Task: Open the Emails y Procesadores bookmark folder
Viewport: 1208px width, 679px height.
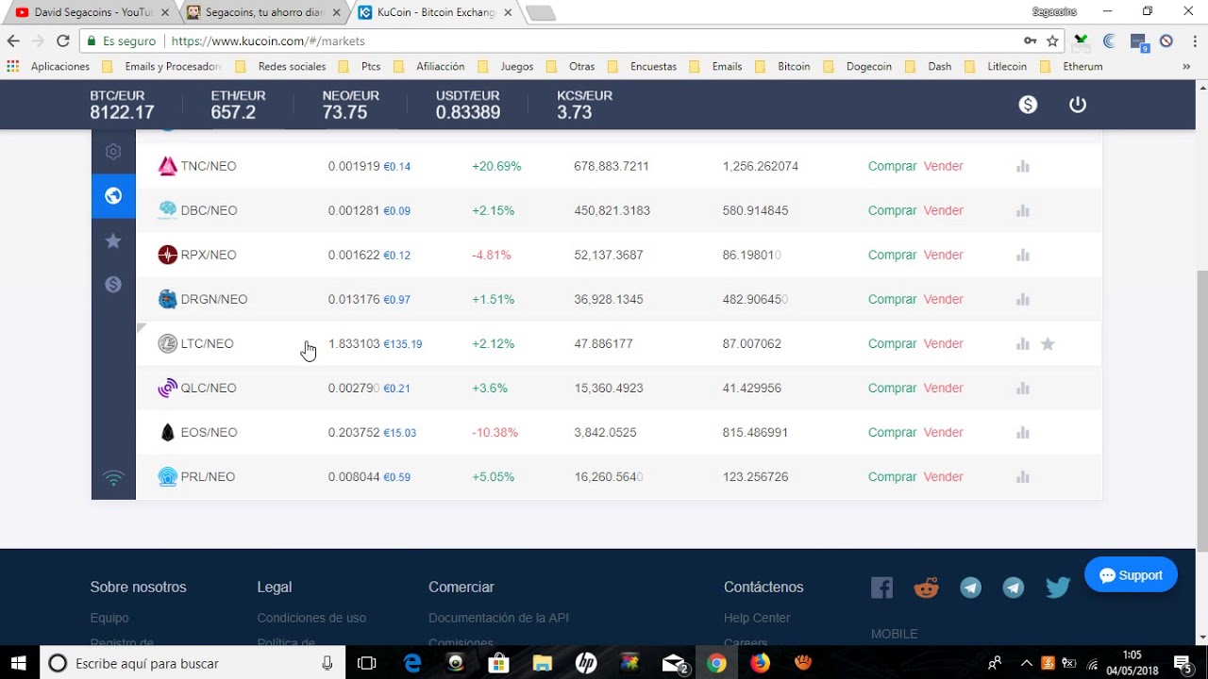Action: point(161,67)
